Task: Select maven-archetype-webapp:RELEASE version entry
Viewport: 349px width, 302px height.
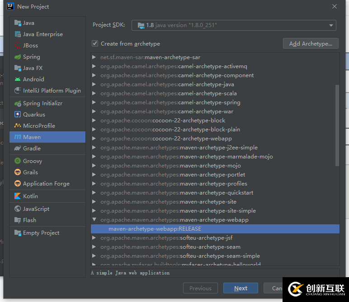Action: [x=155, y=229]
